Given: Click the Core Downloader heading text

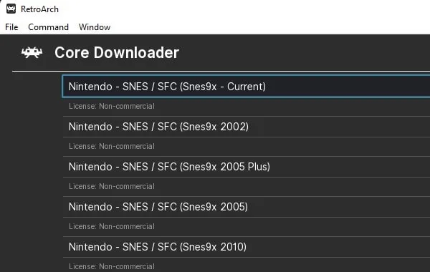Looking at the screenshot, I should pyautogui.click(x=117, y=52).
